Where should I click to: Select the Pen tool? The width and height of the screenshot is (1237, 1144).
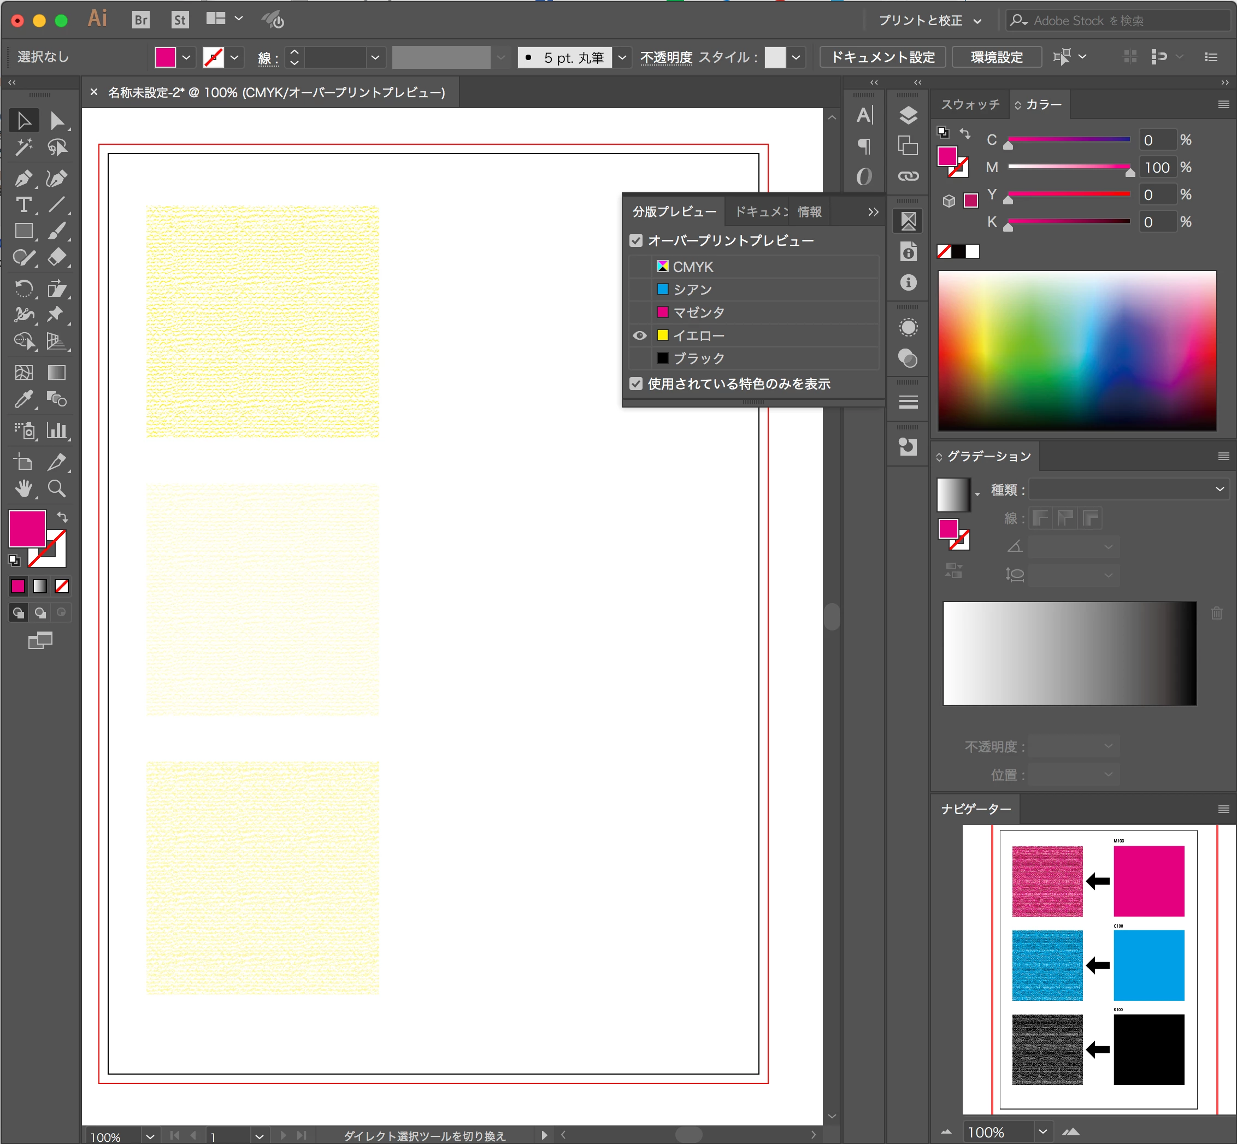[x=23, y=179]
